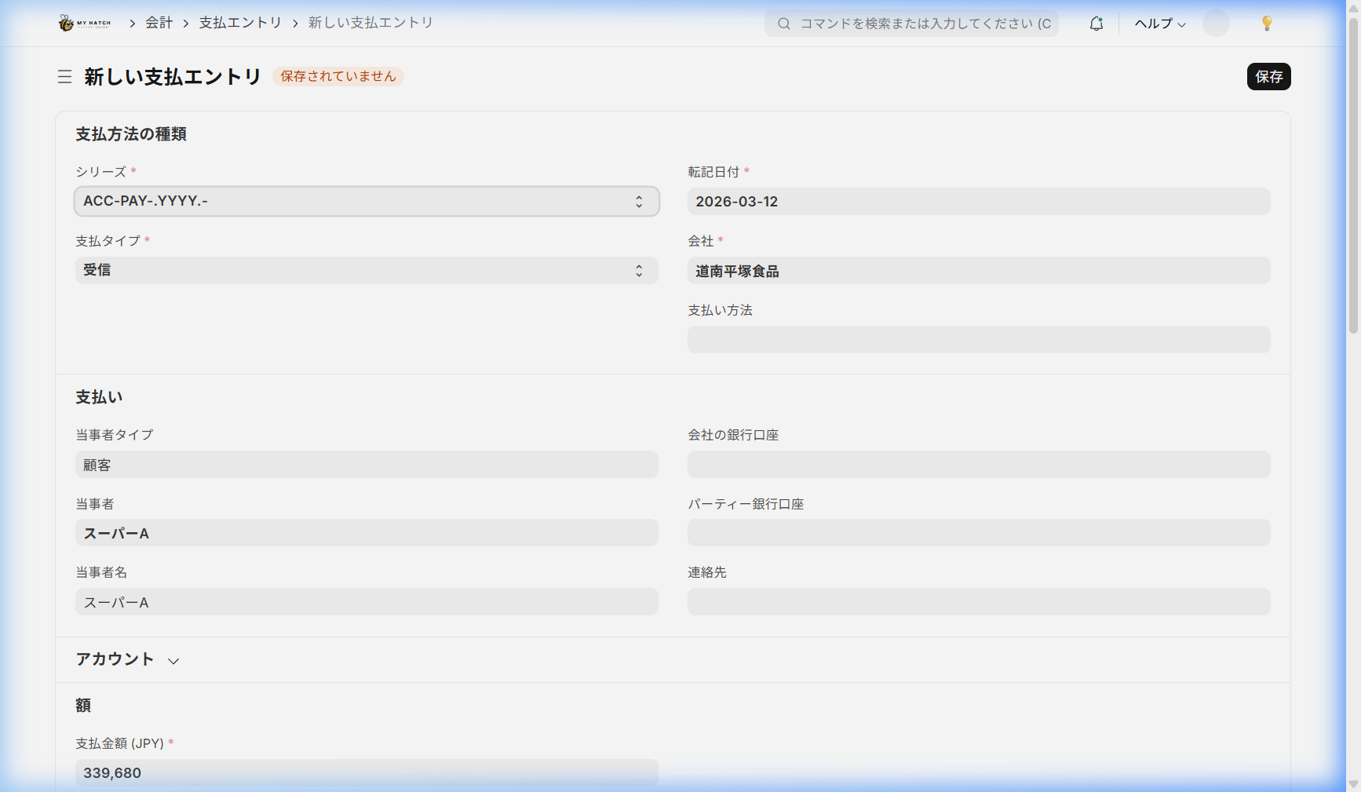Screen dimensions: 1361x792
Task: Click the 支払い方法 input field
Action: pyautogui.click(x=978, y=340)
